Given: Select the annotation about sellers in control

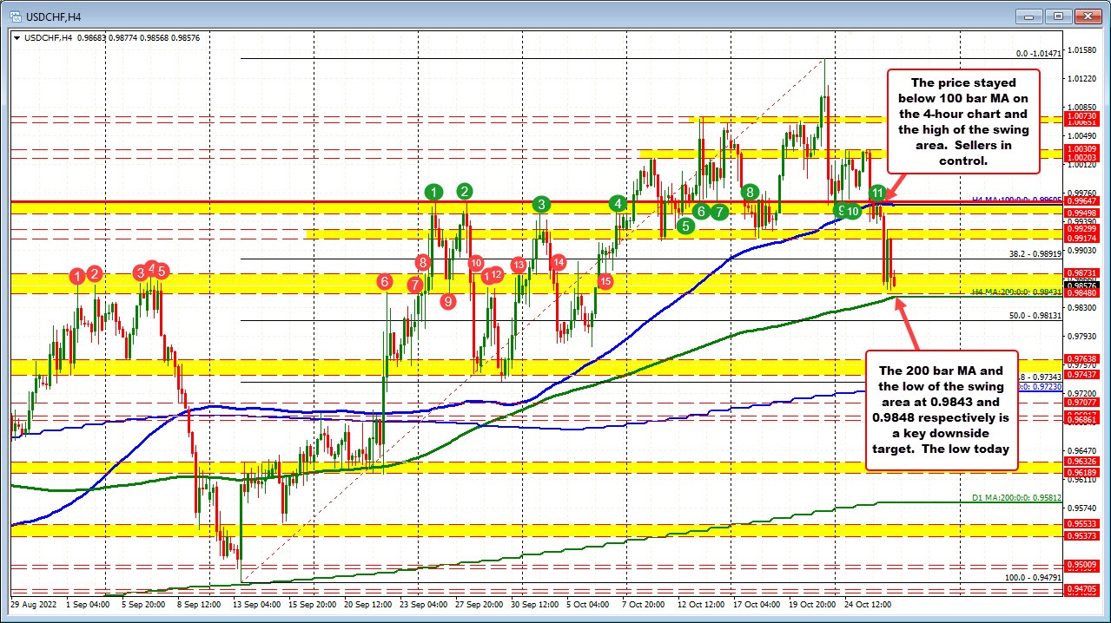Looking at the screenshot, I should pyautogui.click(x=962, y=121).
